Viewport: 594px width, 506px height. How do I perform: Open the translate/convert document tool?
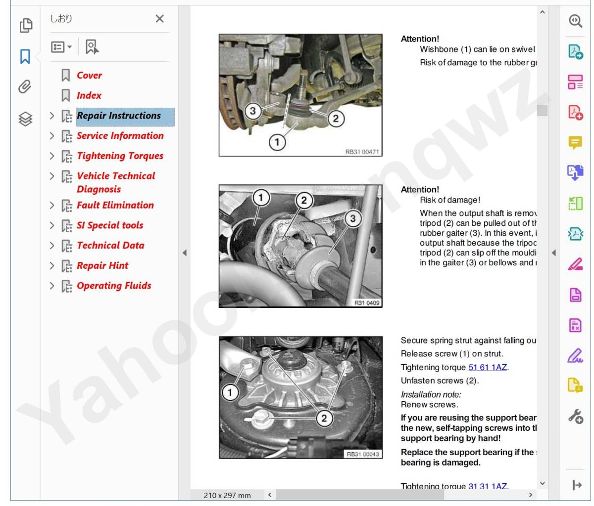tap(575, 173)
